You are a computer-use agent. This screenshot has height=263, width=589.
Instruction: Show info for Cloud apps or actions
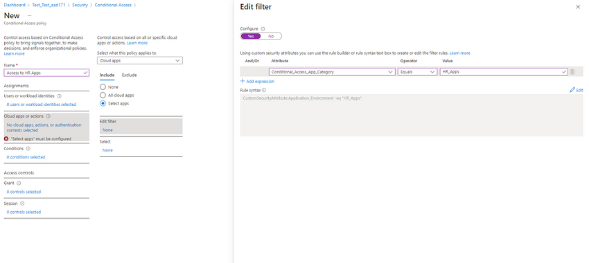(48, 116)
